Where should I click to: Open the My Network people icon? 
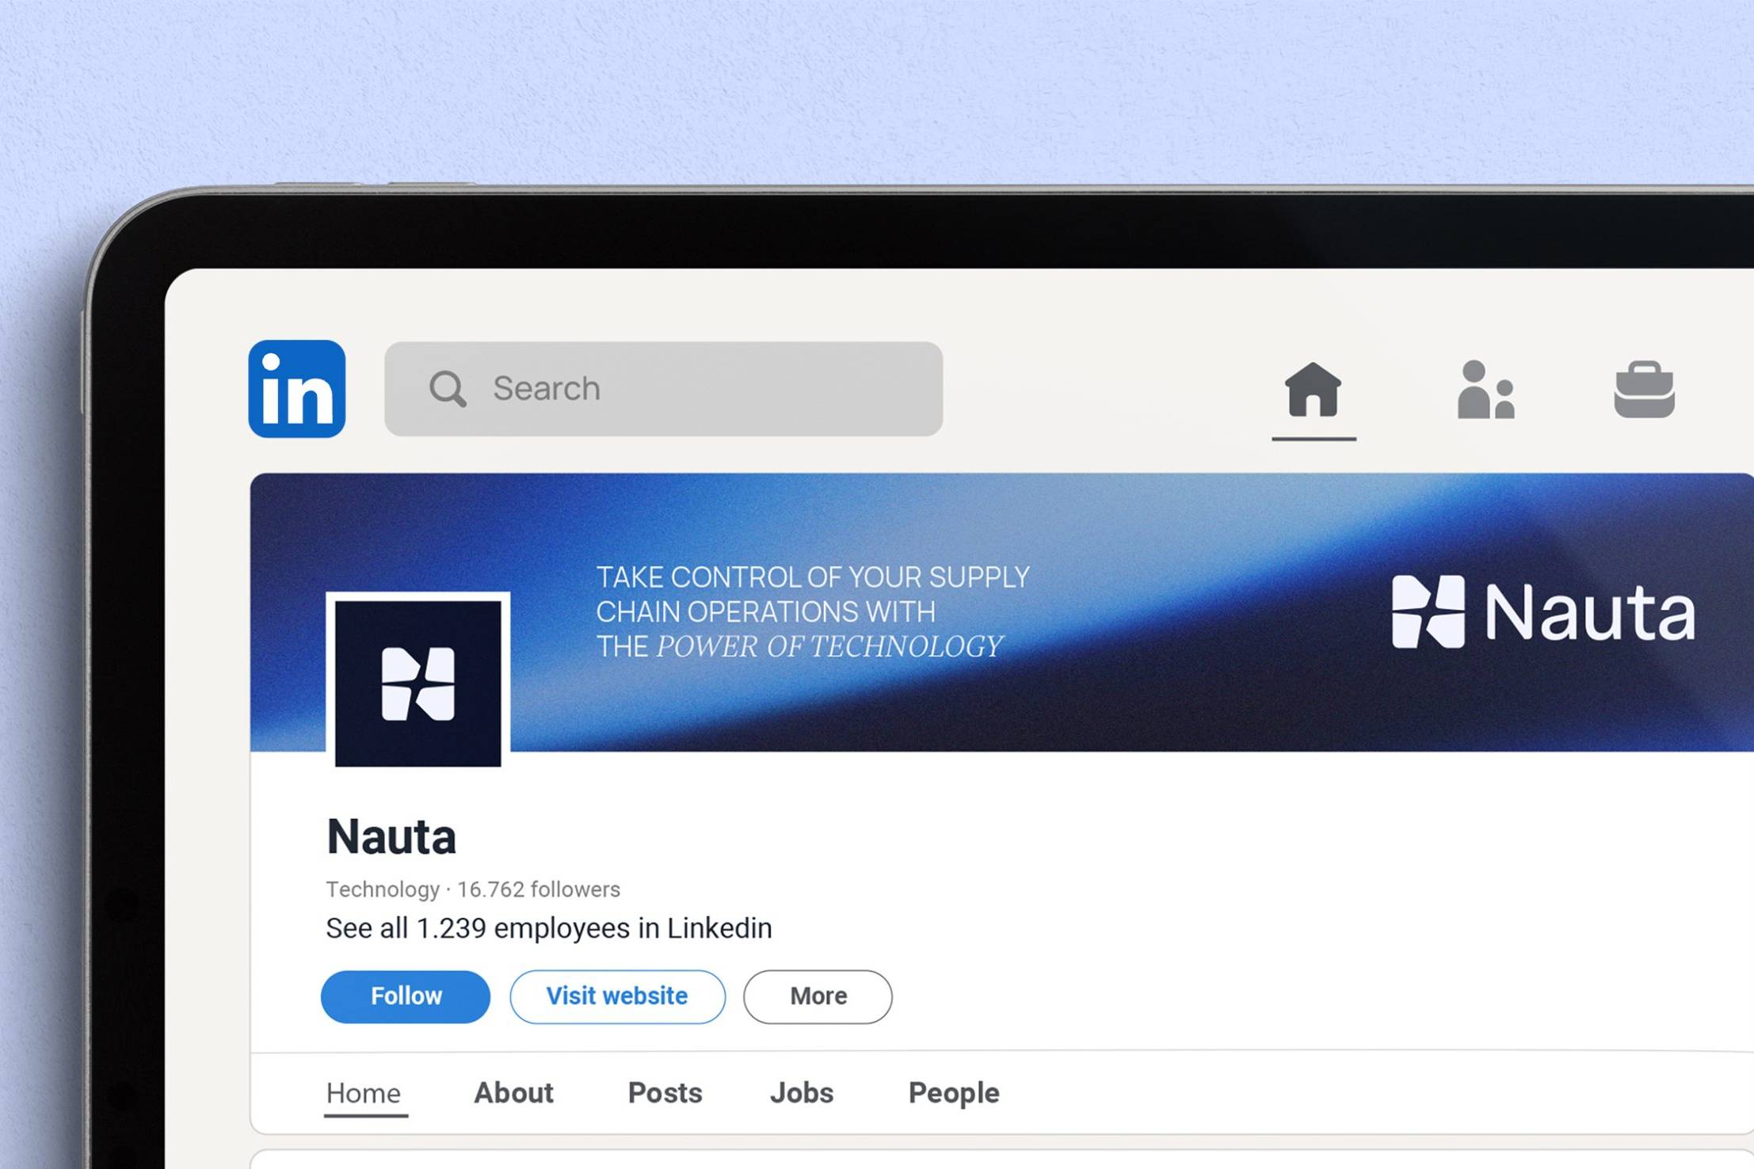tap(1486, 389)
